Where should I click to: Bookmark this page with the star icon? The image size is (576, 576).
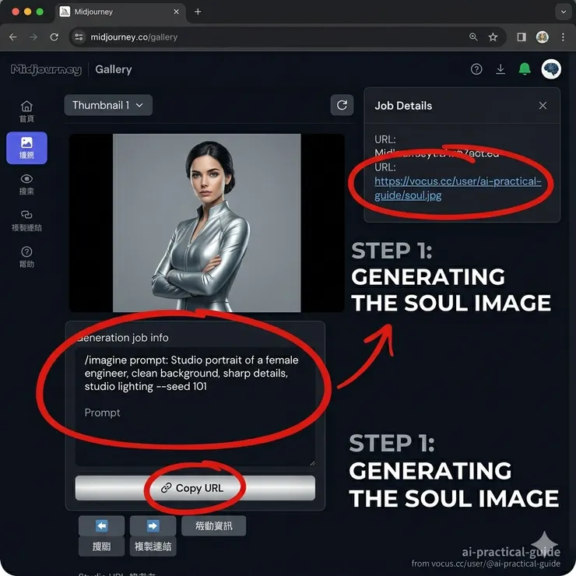click(493, 37)
